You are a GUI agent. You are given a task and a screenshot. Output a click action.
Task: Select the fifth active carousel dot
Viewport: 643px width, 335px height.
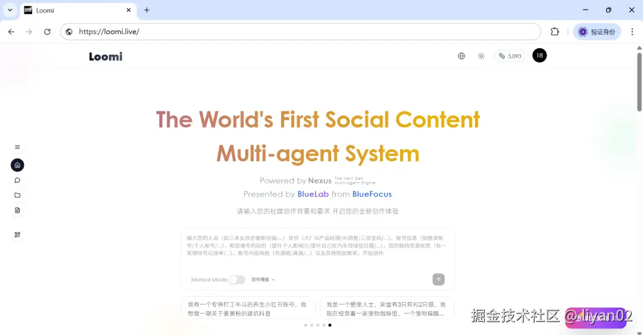click(330, 325)
